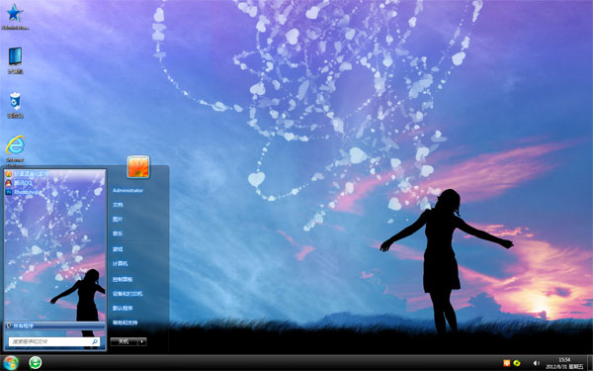This screenshot has width=593, height=371.
Task: Open the blue star desktop shortcut
Action: [x=15, y=16]
